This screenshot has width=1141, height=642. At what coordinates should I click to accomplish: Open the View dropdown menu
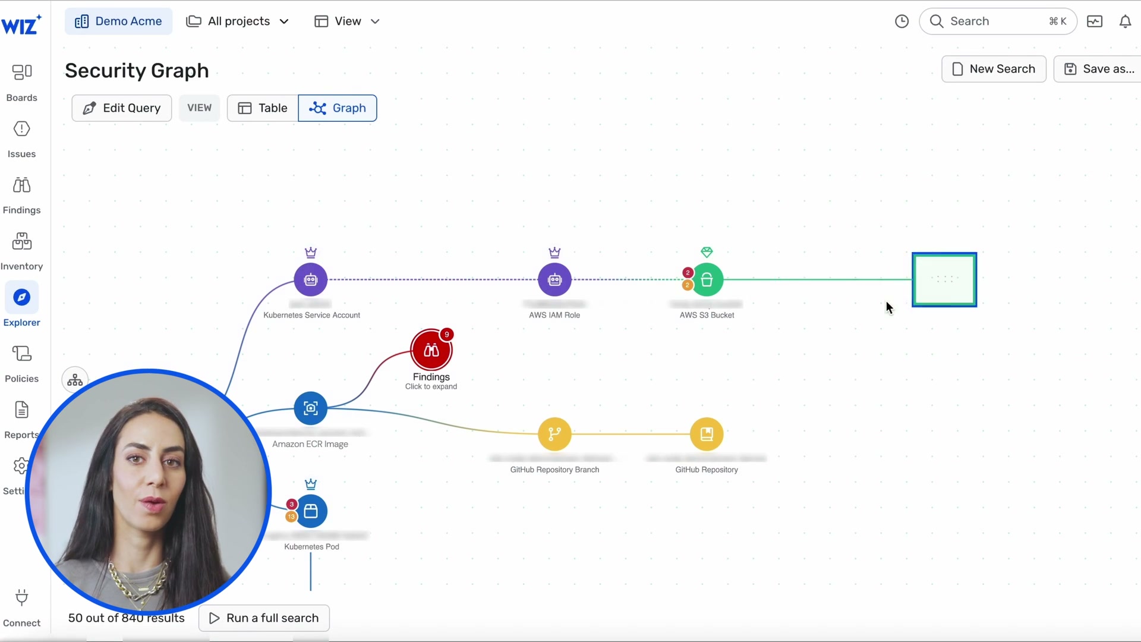point(347,21)
